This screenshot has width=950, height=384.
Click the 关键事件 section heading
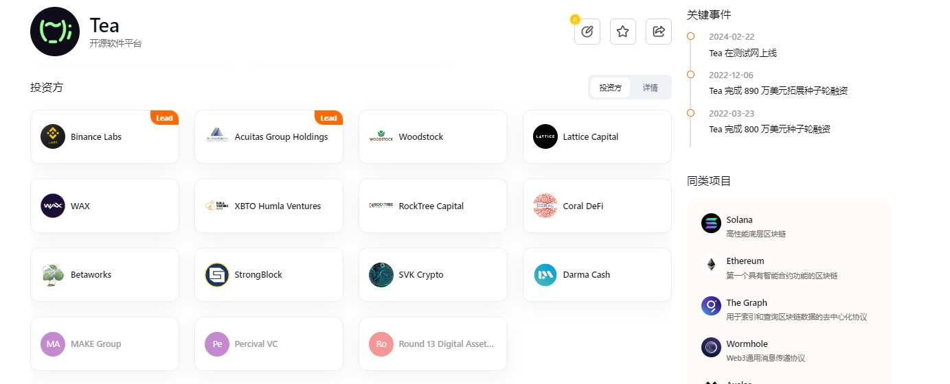click(x=709, y=14)
